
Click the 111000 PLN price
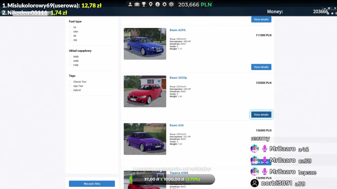coord(264,35)
